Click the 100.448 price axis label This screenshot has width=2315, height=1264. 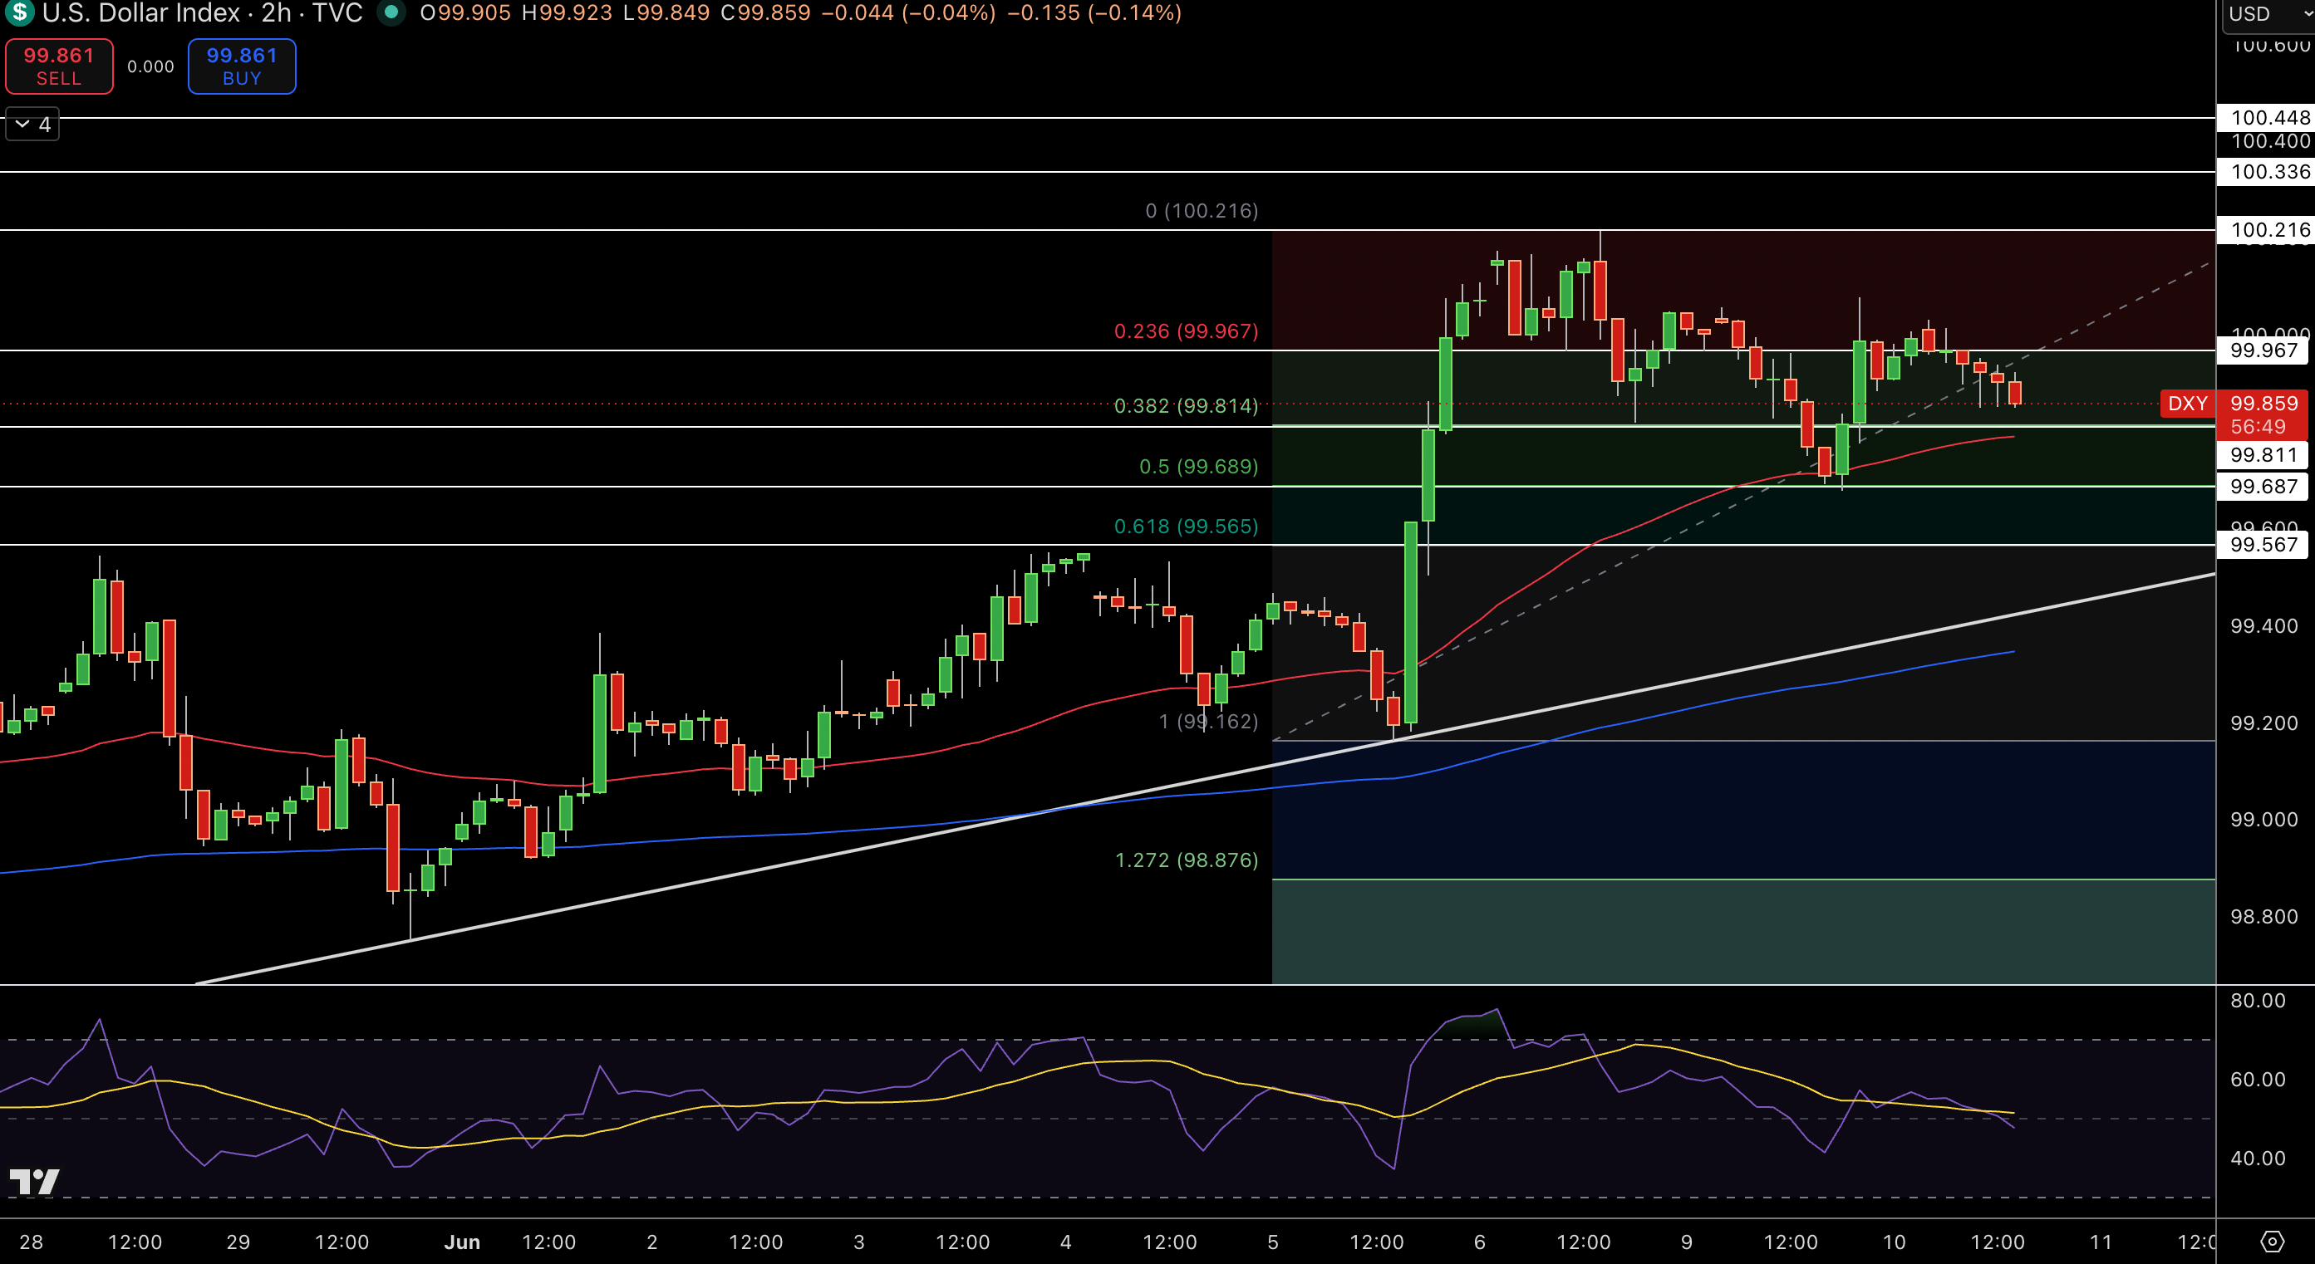(x=2266, y=118)
